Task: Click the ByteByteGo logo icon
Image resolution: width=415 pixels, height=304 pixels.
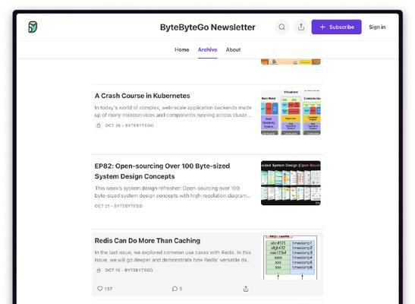Action: (33, 27)
